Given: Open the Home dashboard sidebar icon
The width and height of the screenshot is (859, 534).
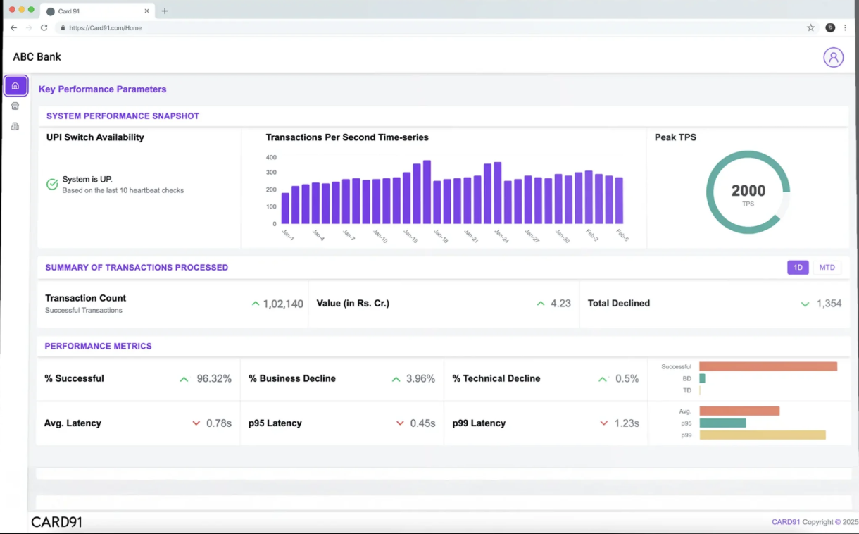Looking at the screenshot, I should click(15, 86).
